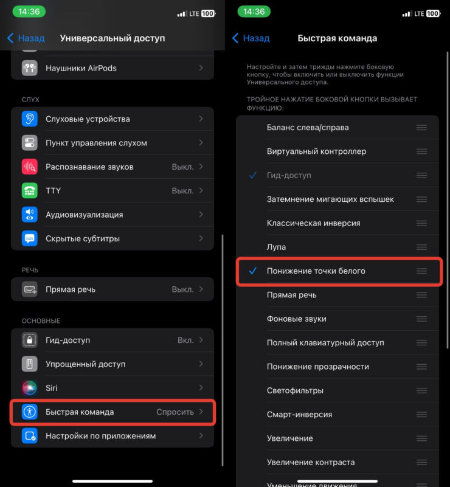Tap the Аудиовизуализация speaker-eye icon
Image resolution: width=450 pixels, height=487 pixels.
(30, 215)
